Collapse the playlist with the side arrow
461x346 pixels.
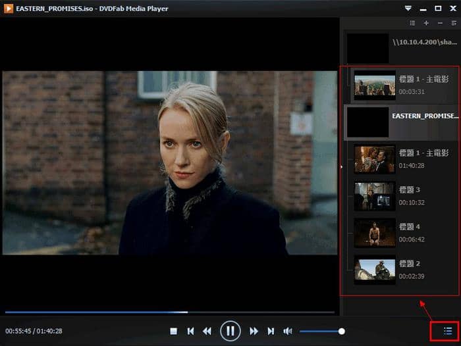pos(341,167)
